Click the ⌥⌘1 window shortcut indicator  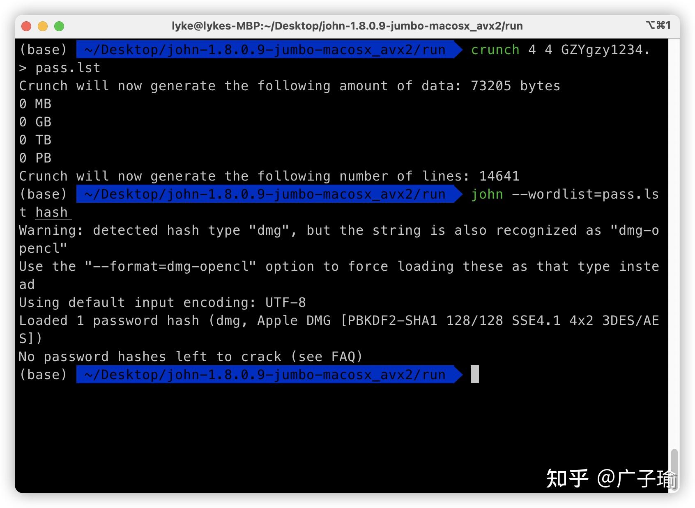[x=658, y=25]
